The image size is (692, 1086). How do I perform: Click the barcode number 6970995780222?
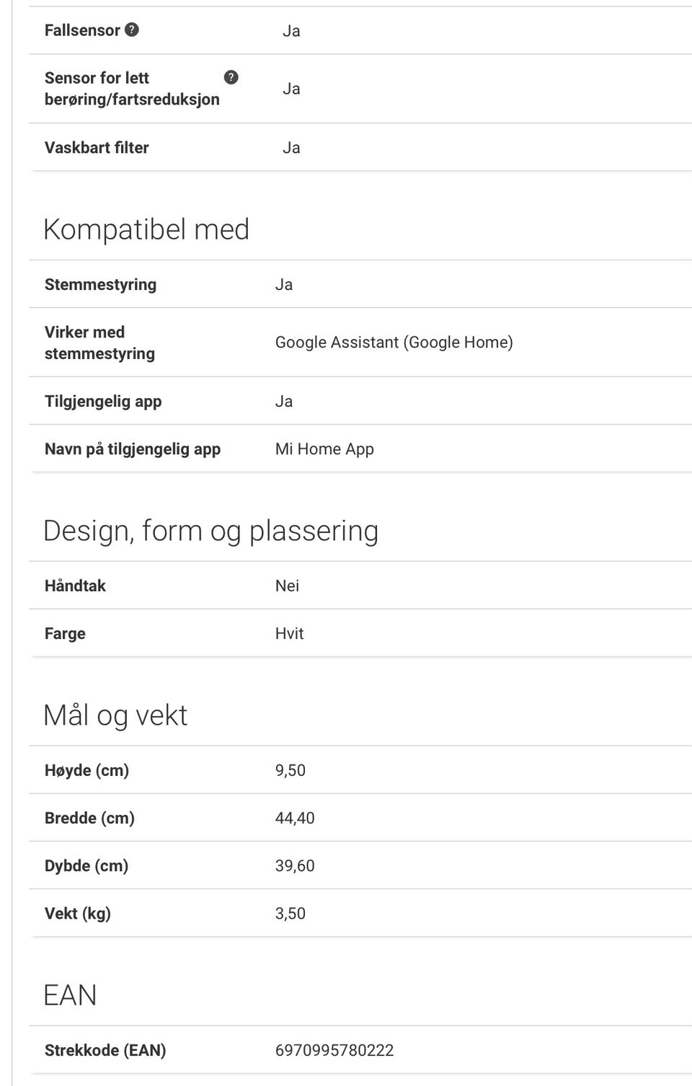coord(334,1050)
